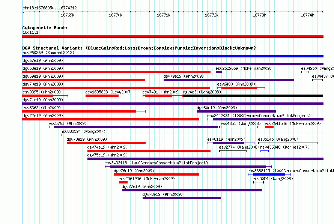Click the dgv72e19 (Ahn2009) label
Screen dimensions: 334x224
[43, 116]
